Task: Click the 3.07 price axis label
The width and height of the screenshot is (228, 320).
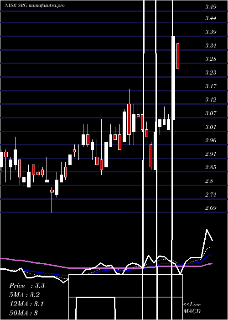Action: 211,113
